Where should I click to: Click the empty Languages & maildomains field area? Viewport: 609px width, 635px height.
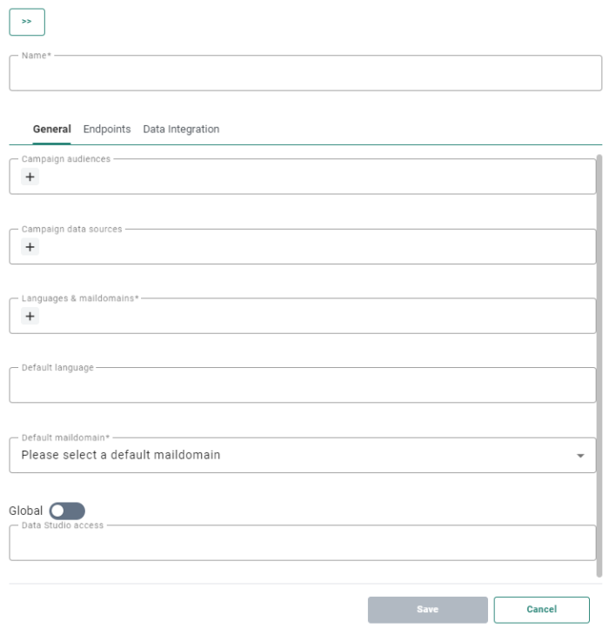[x=313, y=317]
